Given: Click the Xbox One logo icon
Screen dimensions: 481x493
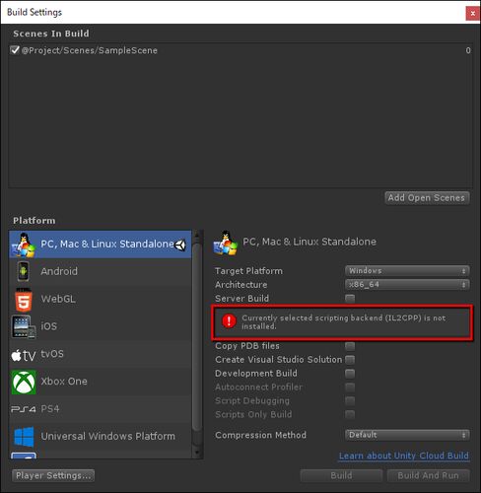Looking at the screenshot, I should 24,382.
